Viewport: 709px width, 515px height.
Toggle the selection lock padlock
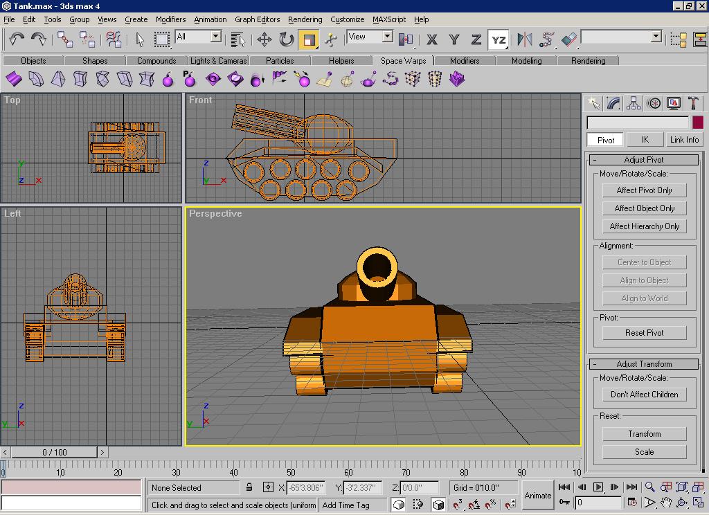click(249, 487)
